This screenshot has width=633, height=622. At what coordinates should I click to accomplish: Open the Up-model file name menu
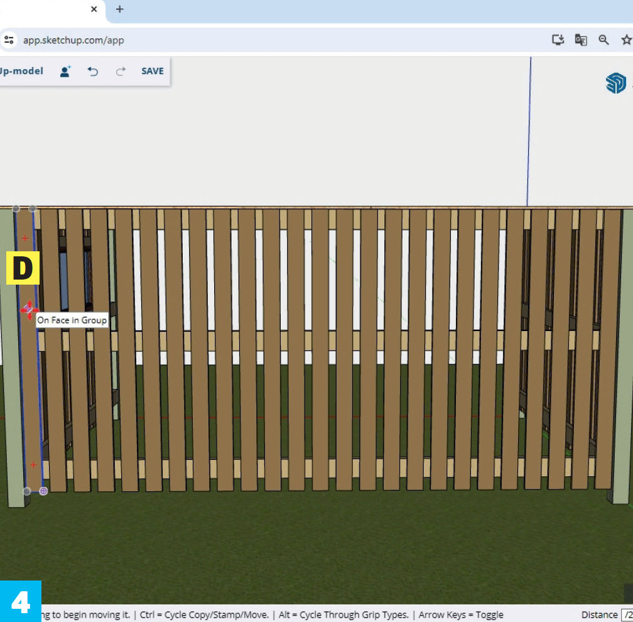(22, 72)
